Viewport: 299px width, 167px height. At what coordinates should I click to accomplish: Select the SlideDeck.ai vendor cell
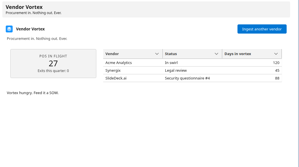pos(133,78)
